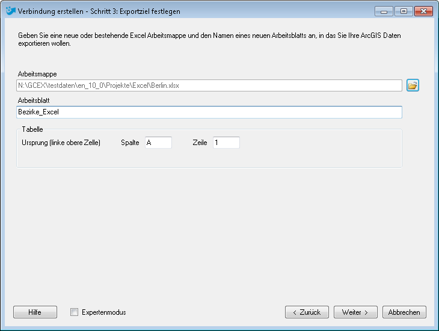
Task: Proceed with the Weiter button
Action: click(355, 312)
